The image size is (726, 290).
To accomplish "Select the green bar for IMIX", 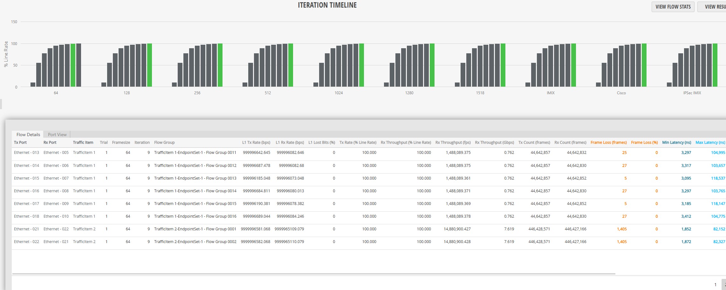I will tap(573, 65).
